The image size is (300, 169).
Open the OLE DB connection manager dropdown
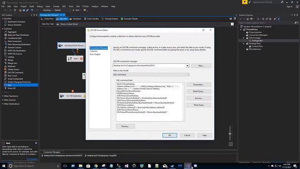187,66
